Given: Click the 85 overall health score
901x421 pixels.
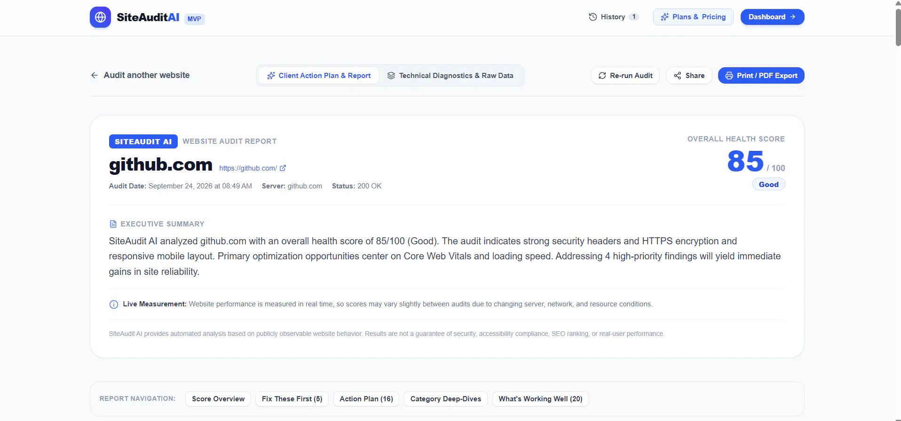Looking at the screenshot, I should [745, 161].
